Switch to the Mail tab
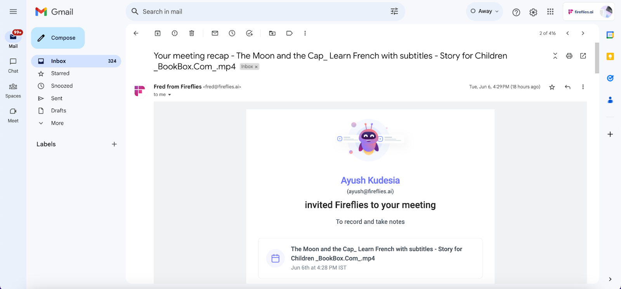 13,40
